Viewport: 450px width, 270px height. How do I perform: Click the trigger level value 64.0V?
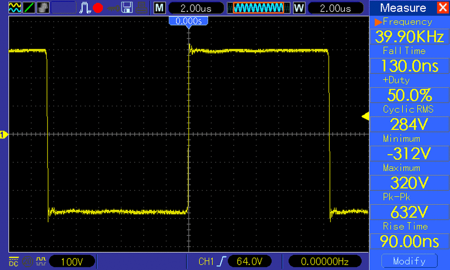(250, 261)
